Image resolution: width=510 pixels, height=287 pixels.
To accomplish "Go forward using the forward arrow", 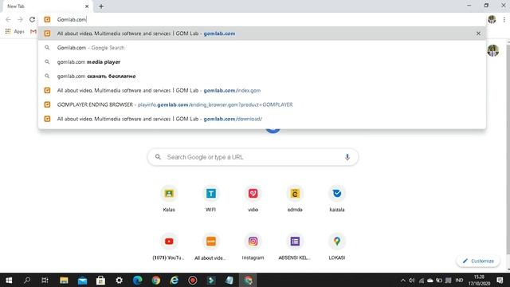I will point(20,19).
